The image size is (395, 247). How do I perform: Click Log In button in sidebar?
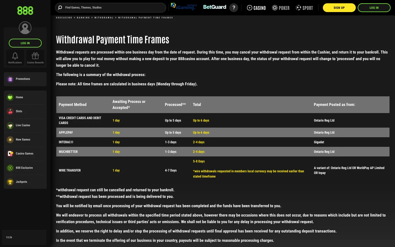(x=25, y=43)
